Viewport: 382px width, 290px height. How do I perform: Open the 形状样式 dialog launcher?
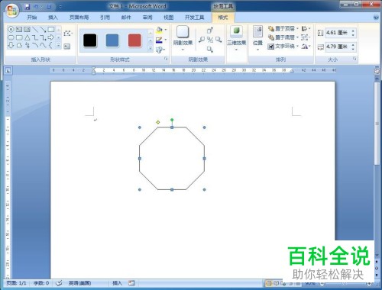[x=166, y=59]
